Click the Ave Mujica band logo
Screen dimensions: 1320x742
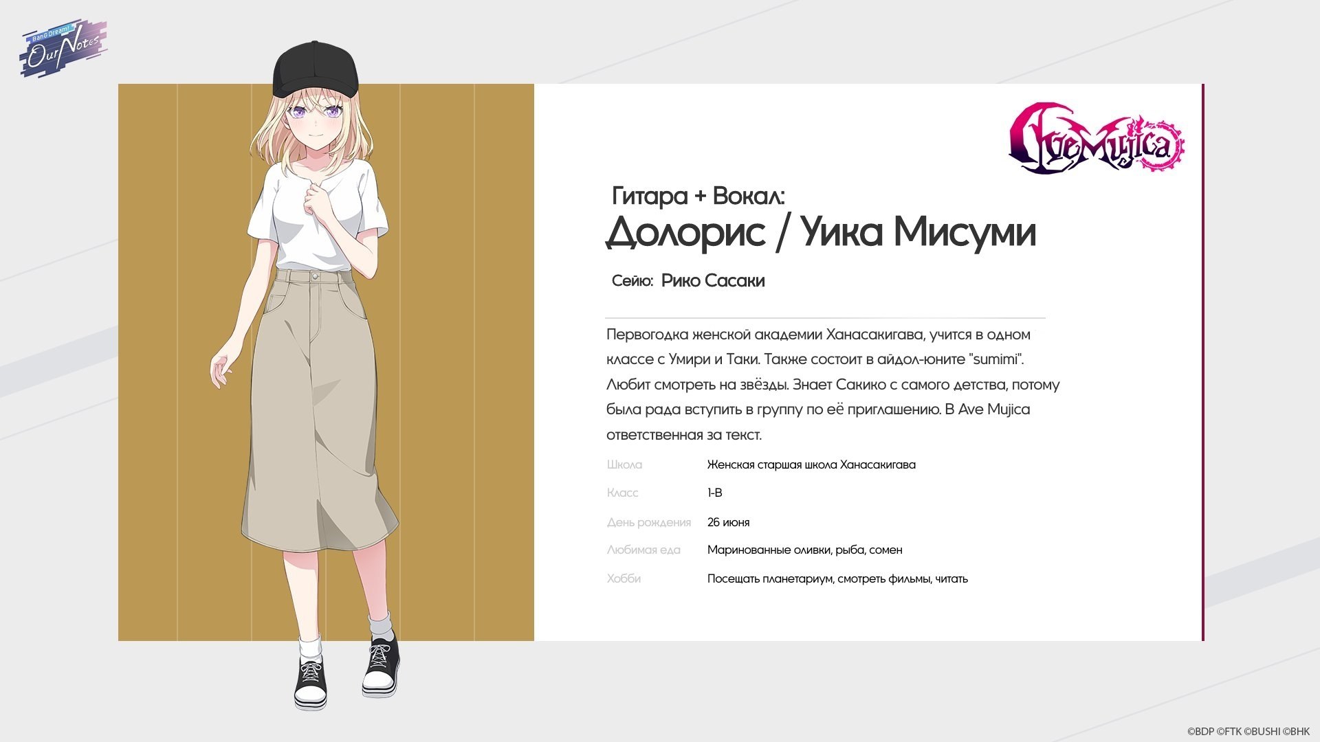1097,138
